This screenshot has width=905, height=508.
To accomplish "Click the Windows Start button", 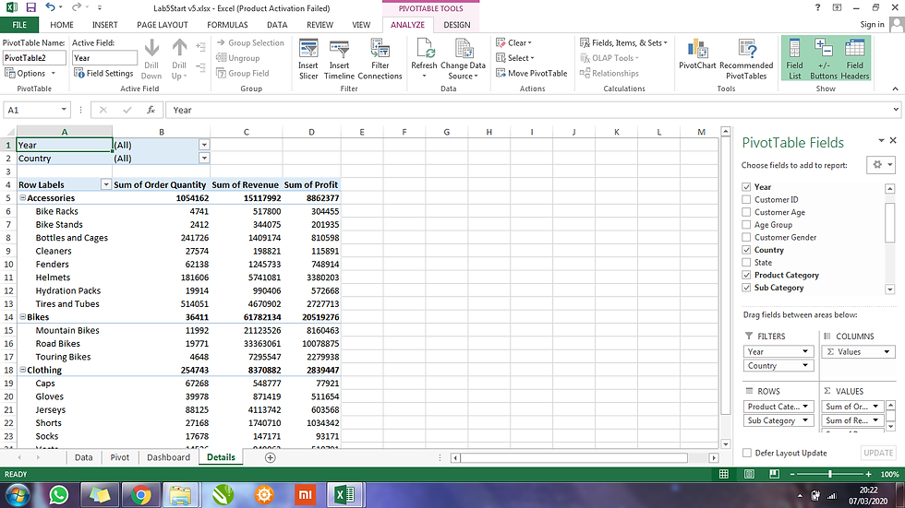I will (x=18, y=495).
